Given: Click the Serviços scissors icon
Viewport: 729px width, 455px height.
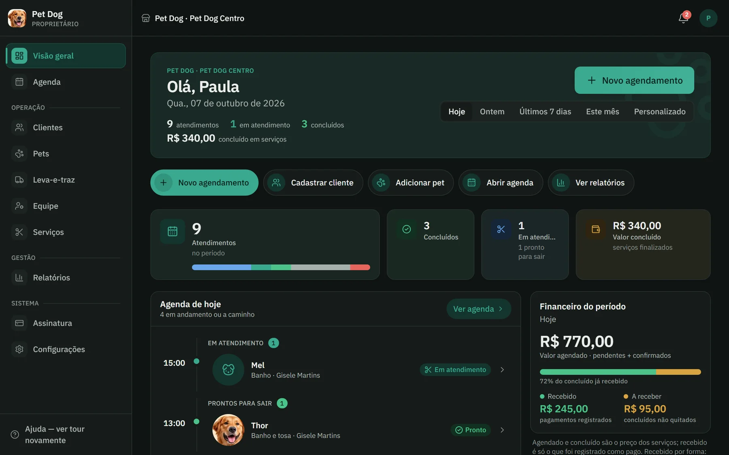Looking at the screenshot, I should [19, 232].
